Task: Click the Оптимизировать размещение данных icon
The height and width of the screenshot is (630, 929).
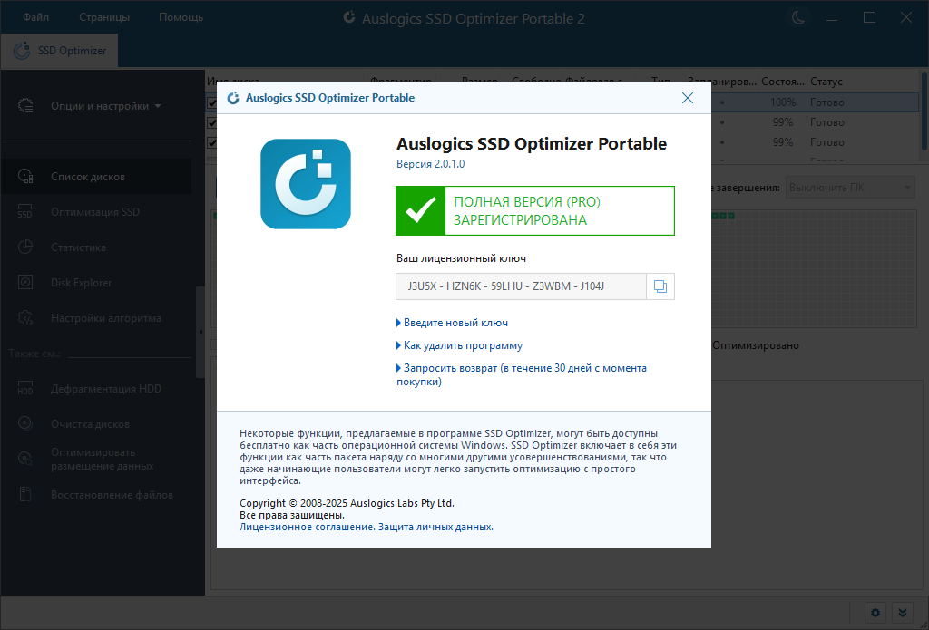Action: pyautogui.click(x=24, y=459)
